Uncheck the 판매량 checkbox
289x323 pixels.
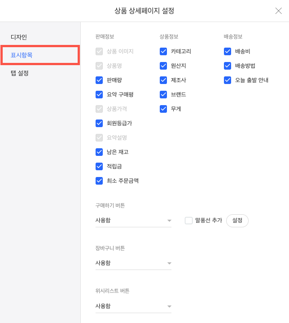point(99,80)
